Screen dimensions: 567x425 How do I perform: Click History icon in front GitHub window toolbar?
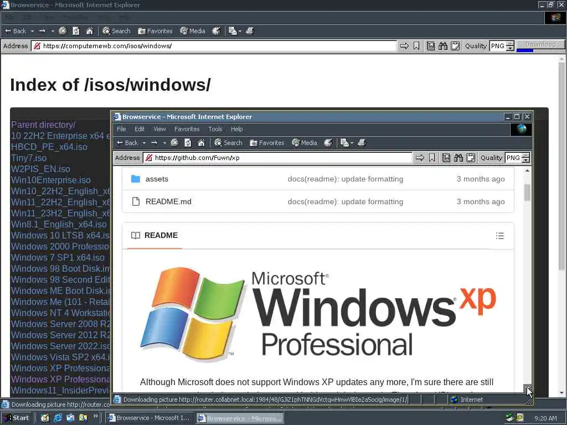click(328, 143)
